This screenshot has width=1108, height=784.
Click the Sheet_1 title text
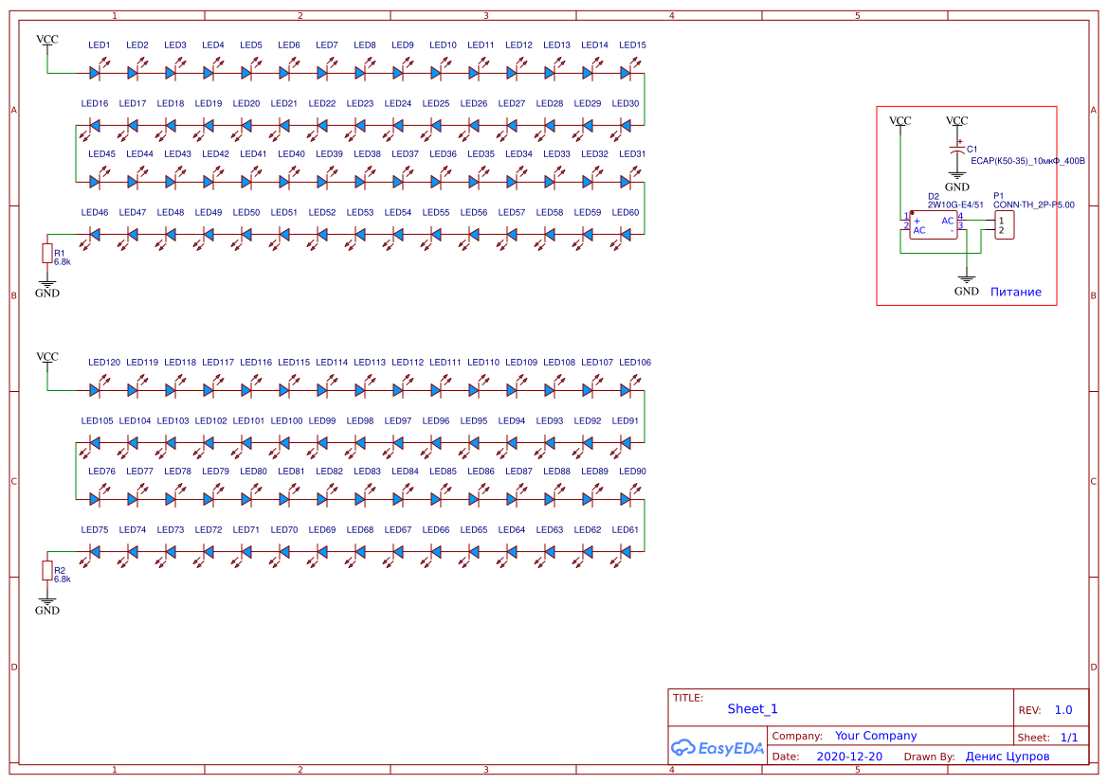tap(752, 708)
